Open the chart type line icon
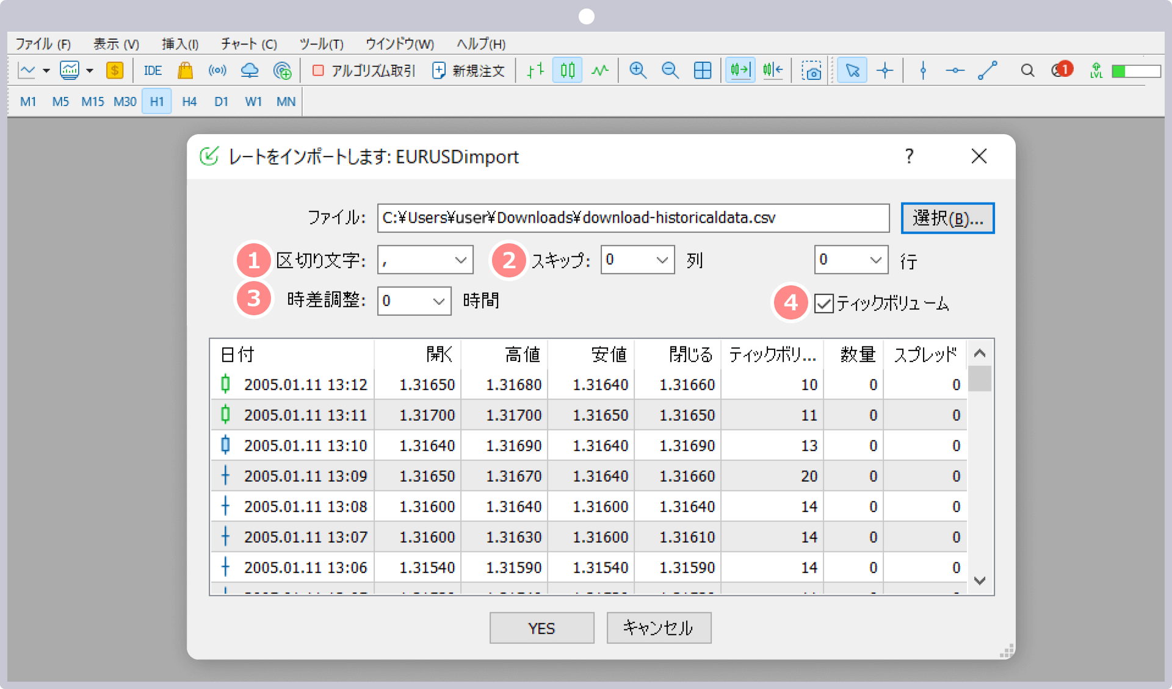This screenshot has width=1172, height=689. 27,71
